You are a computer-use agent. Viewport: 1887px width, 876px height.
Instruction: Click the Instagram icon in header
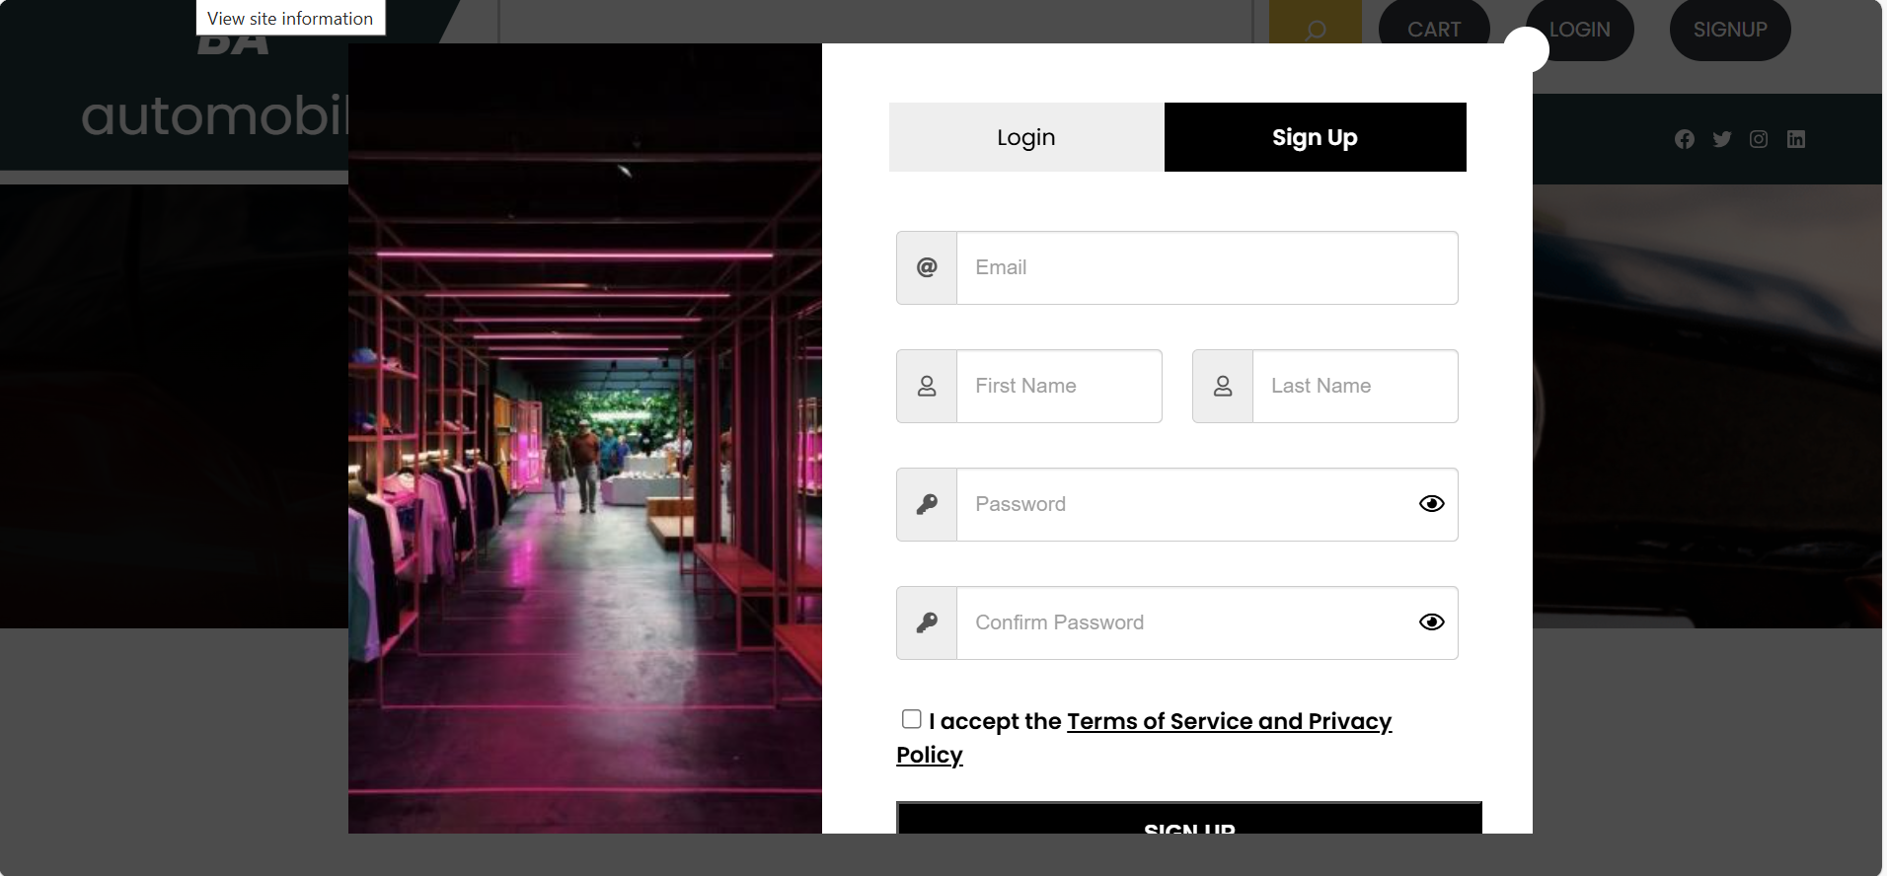coord(1758,139)
